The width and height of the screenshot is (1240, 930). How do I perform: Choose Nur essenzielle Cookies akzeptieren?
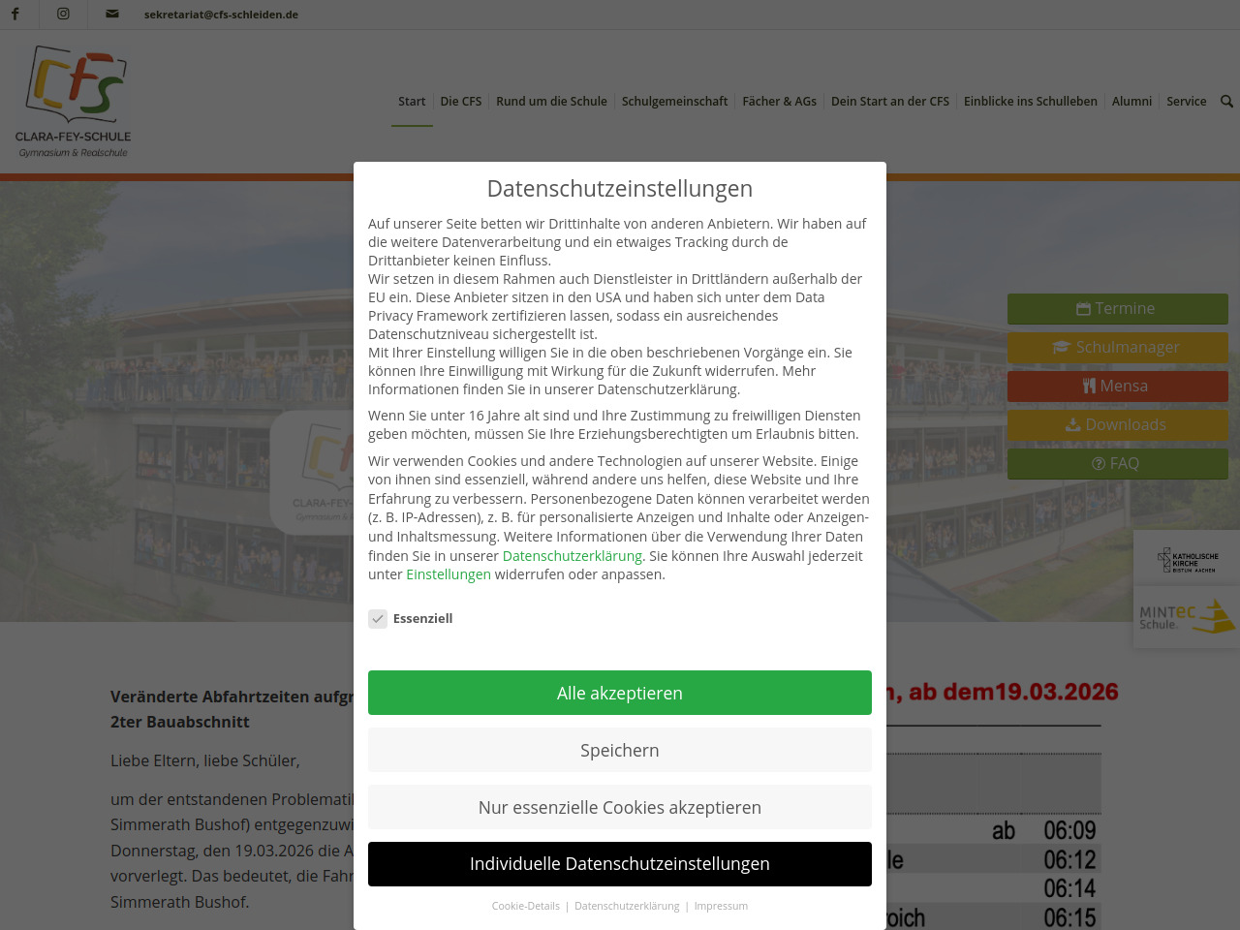point(619,807)
